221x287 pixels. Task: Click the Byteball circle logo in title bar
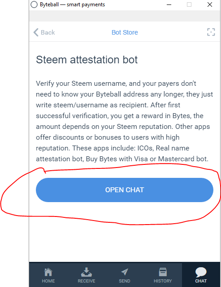(x=34, y=4)
